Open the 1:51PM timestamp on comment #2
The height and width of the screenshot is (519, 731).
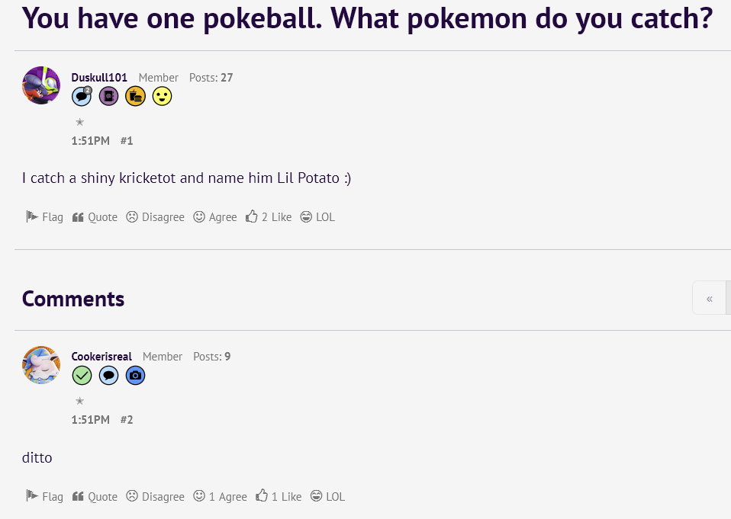[x=90, y=420]
